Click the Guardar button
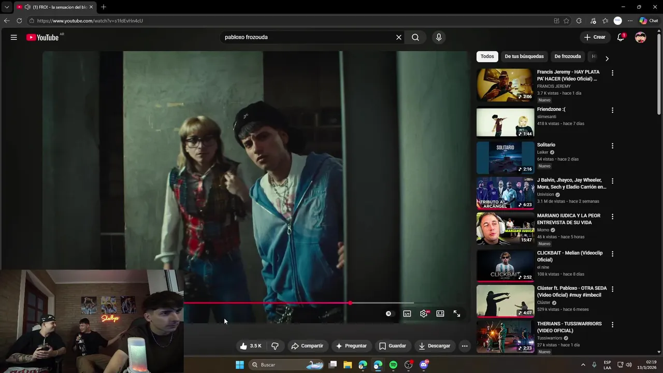Image resolution: width=663 pixels, height=373 pixels. point(393,346)
